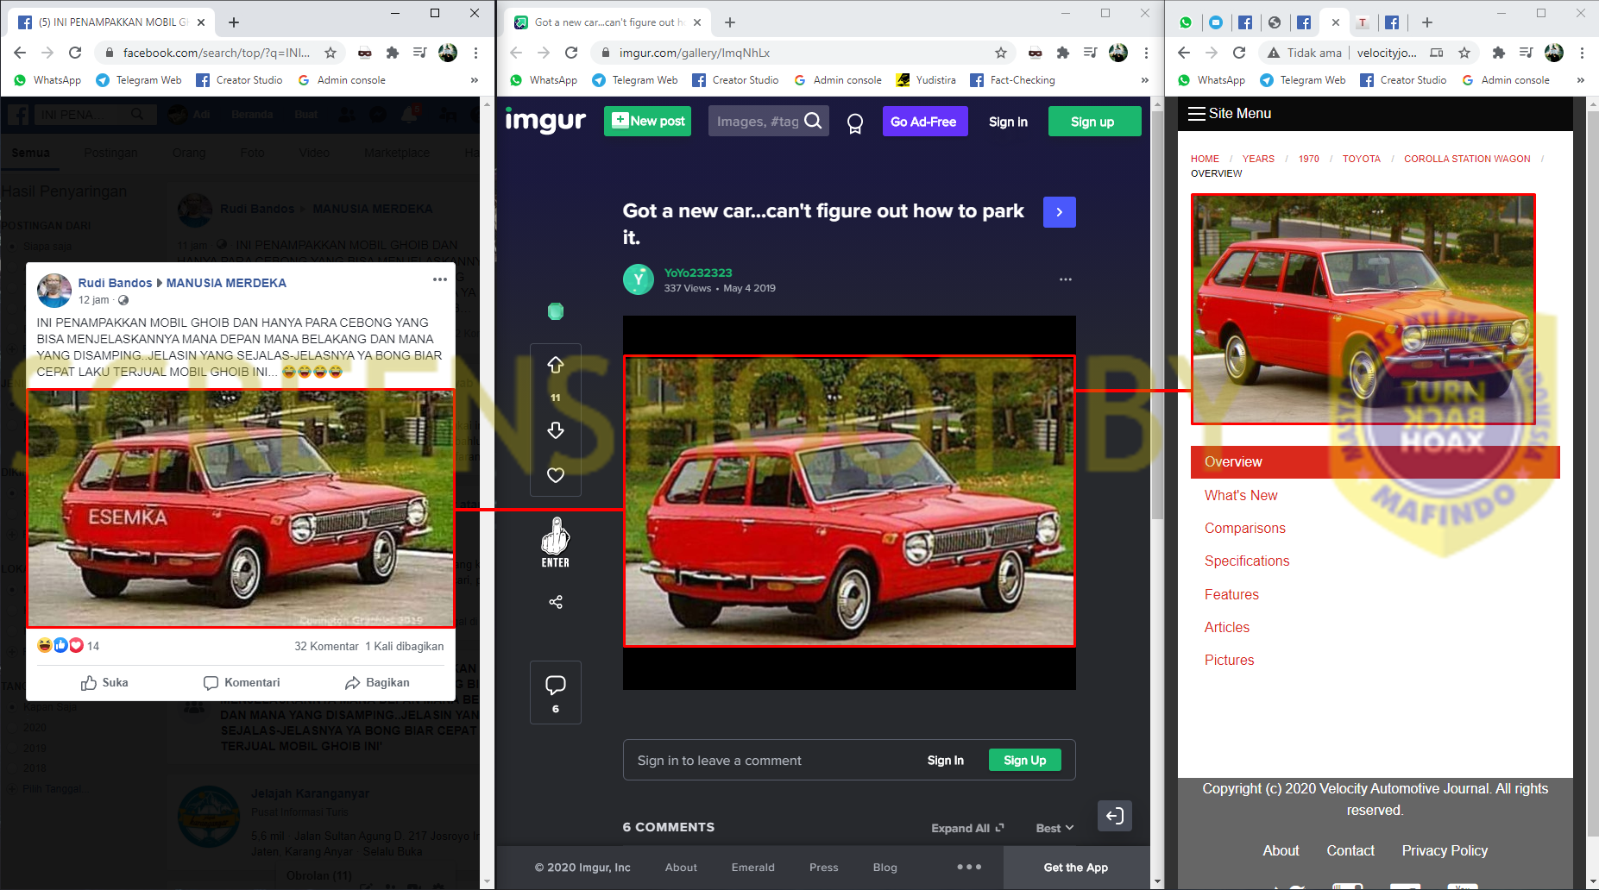
Task: Click the ESEMKA car photo in Facebook post
Action: pyautogui.click(x=241, y=509)
